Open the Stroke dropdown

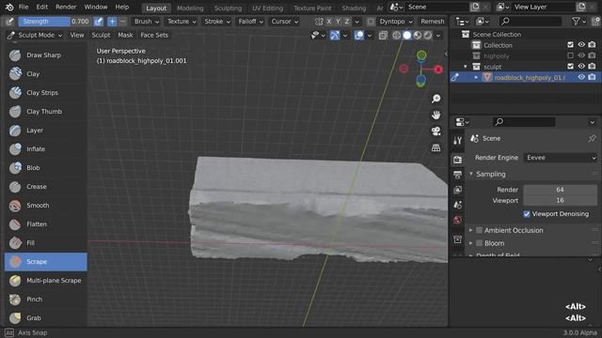tap(217, 22)
